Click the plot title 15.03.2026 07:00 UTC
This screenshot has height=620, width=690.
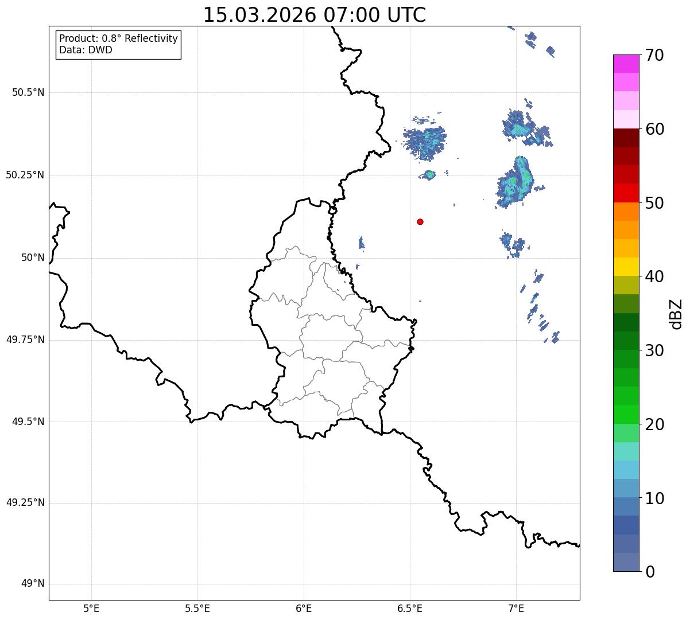(315, 15)
